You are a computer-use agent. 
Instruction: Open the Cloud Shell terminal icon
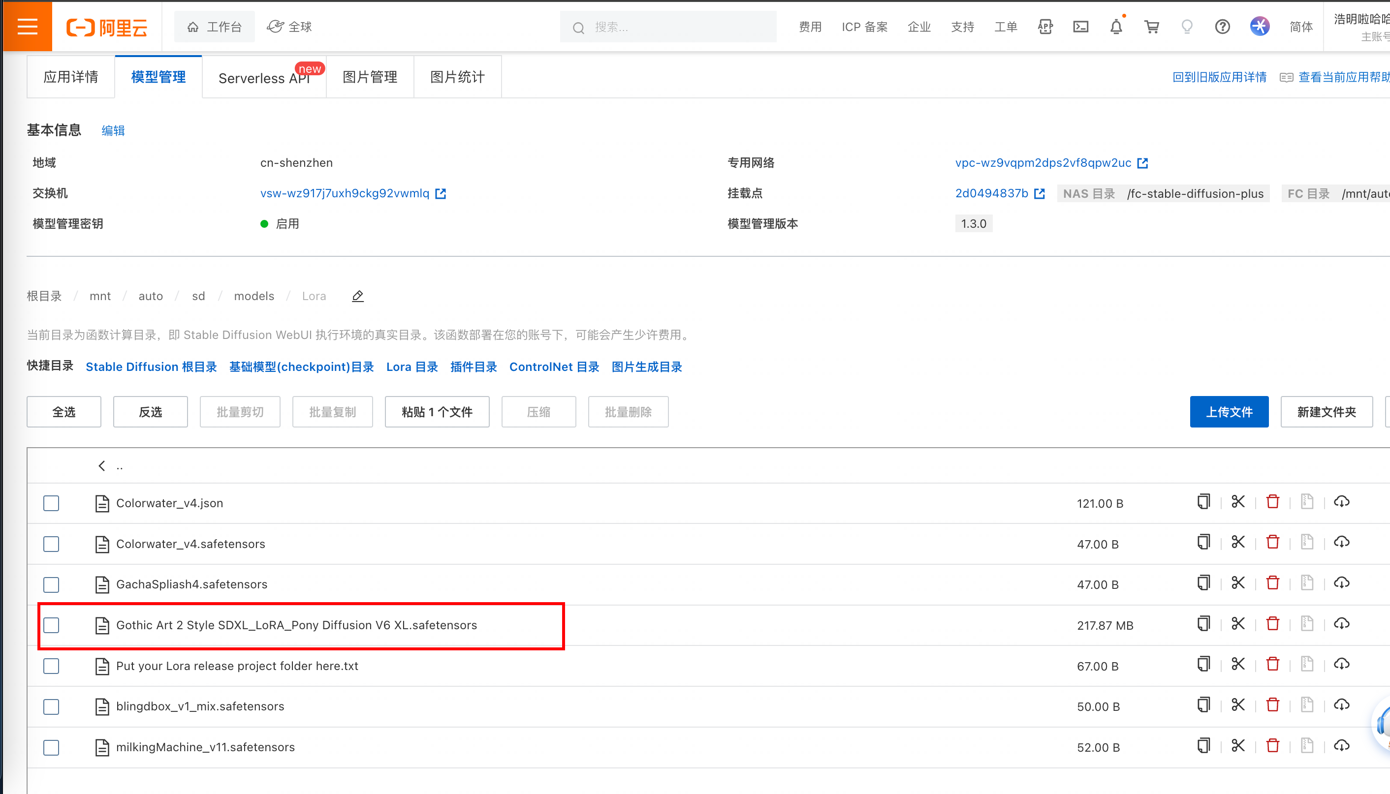pyautogui.click(x=1080, y=27)
